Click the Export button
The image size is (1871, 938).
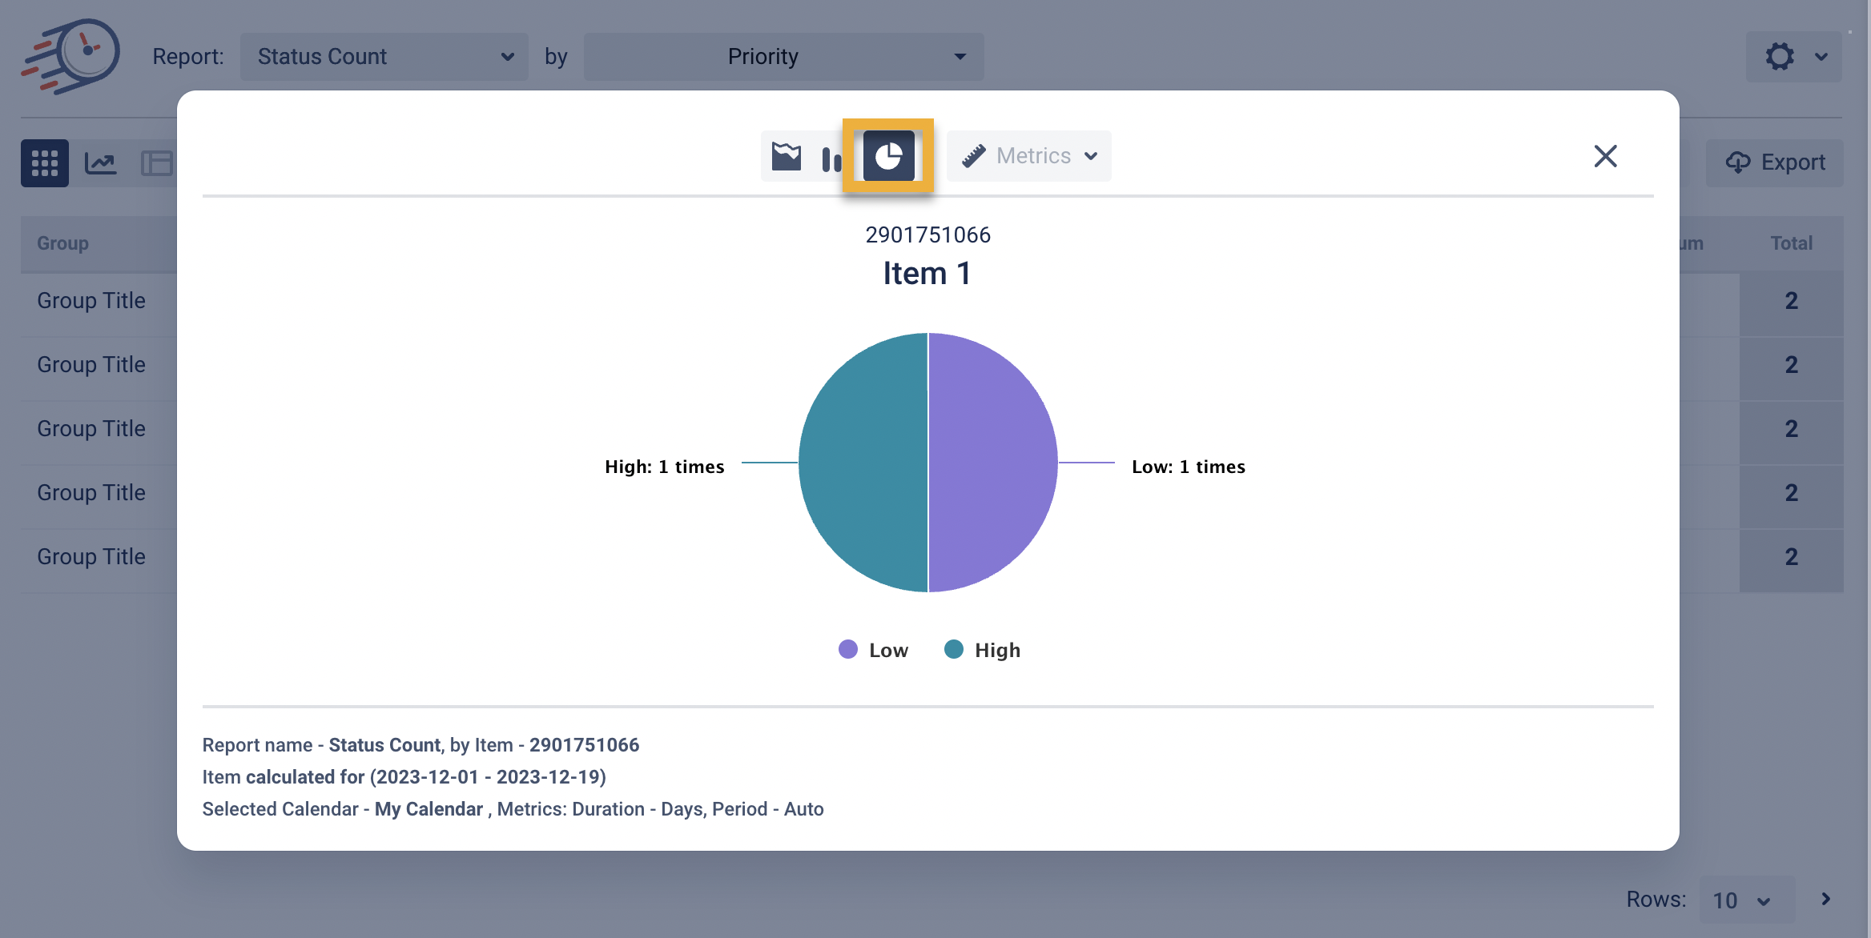pos(1775,163)
